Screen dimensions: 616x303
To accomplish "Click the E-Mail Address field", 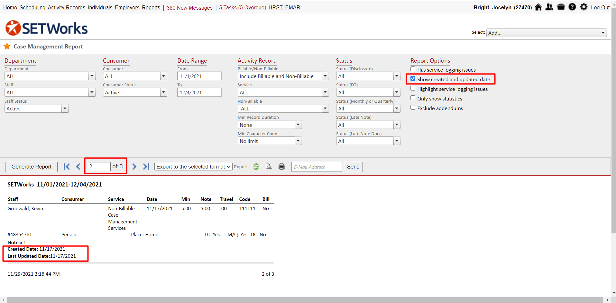I will pyautogui.click(x=317, y=167).
